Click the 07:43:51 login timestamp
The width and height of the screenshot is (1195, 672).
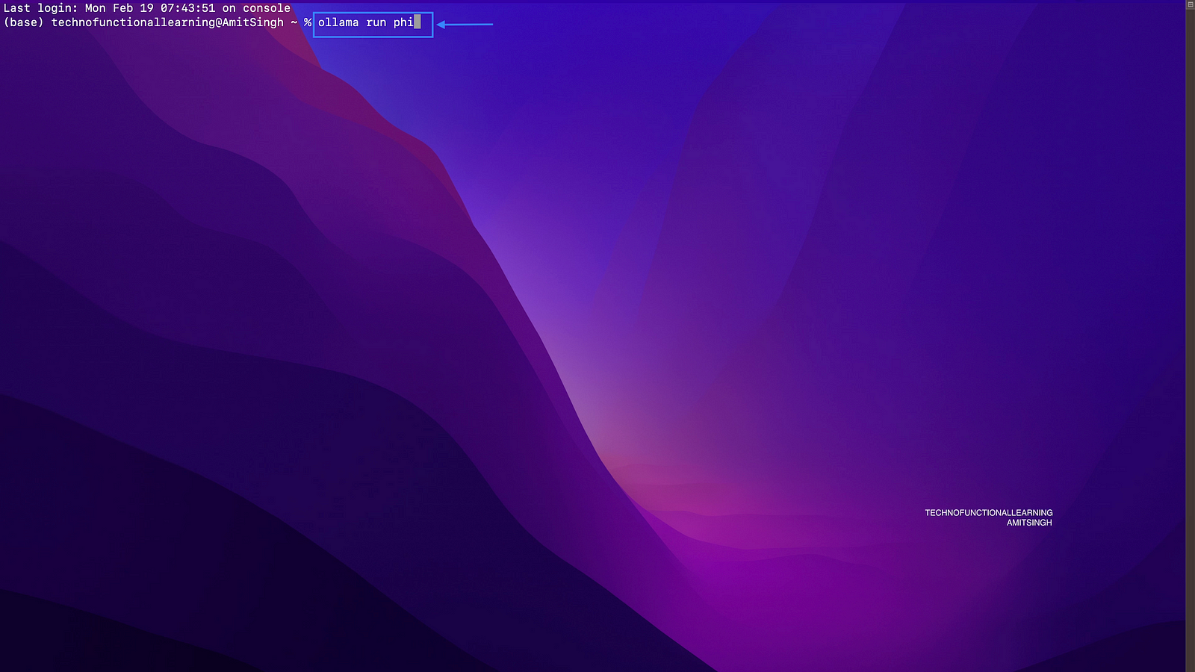click(187, 8)
